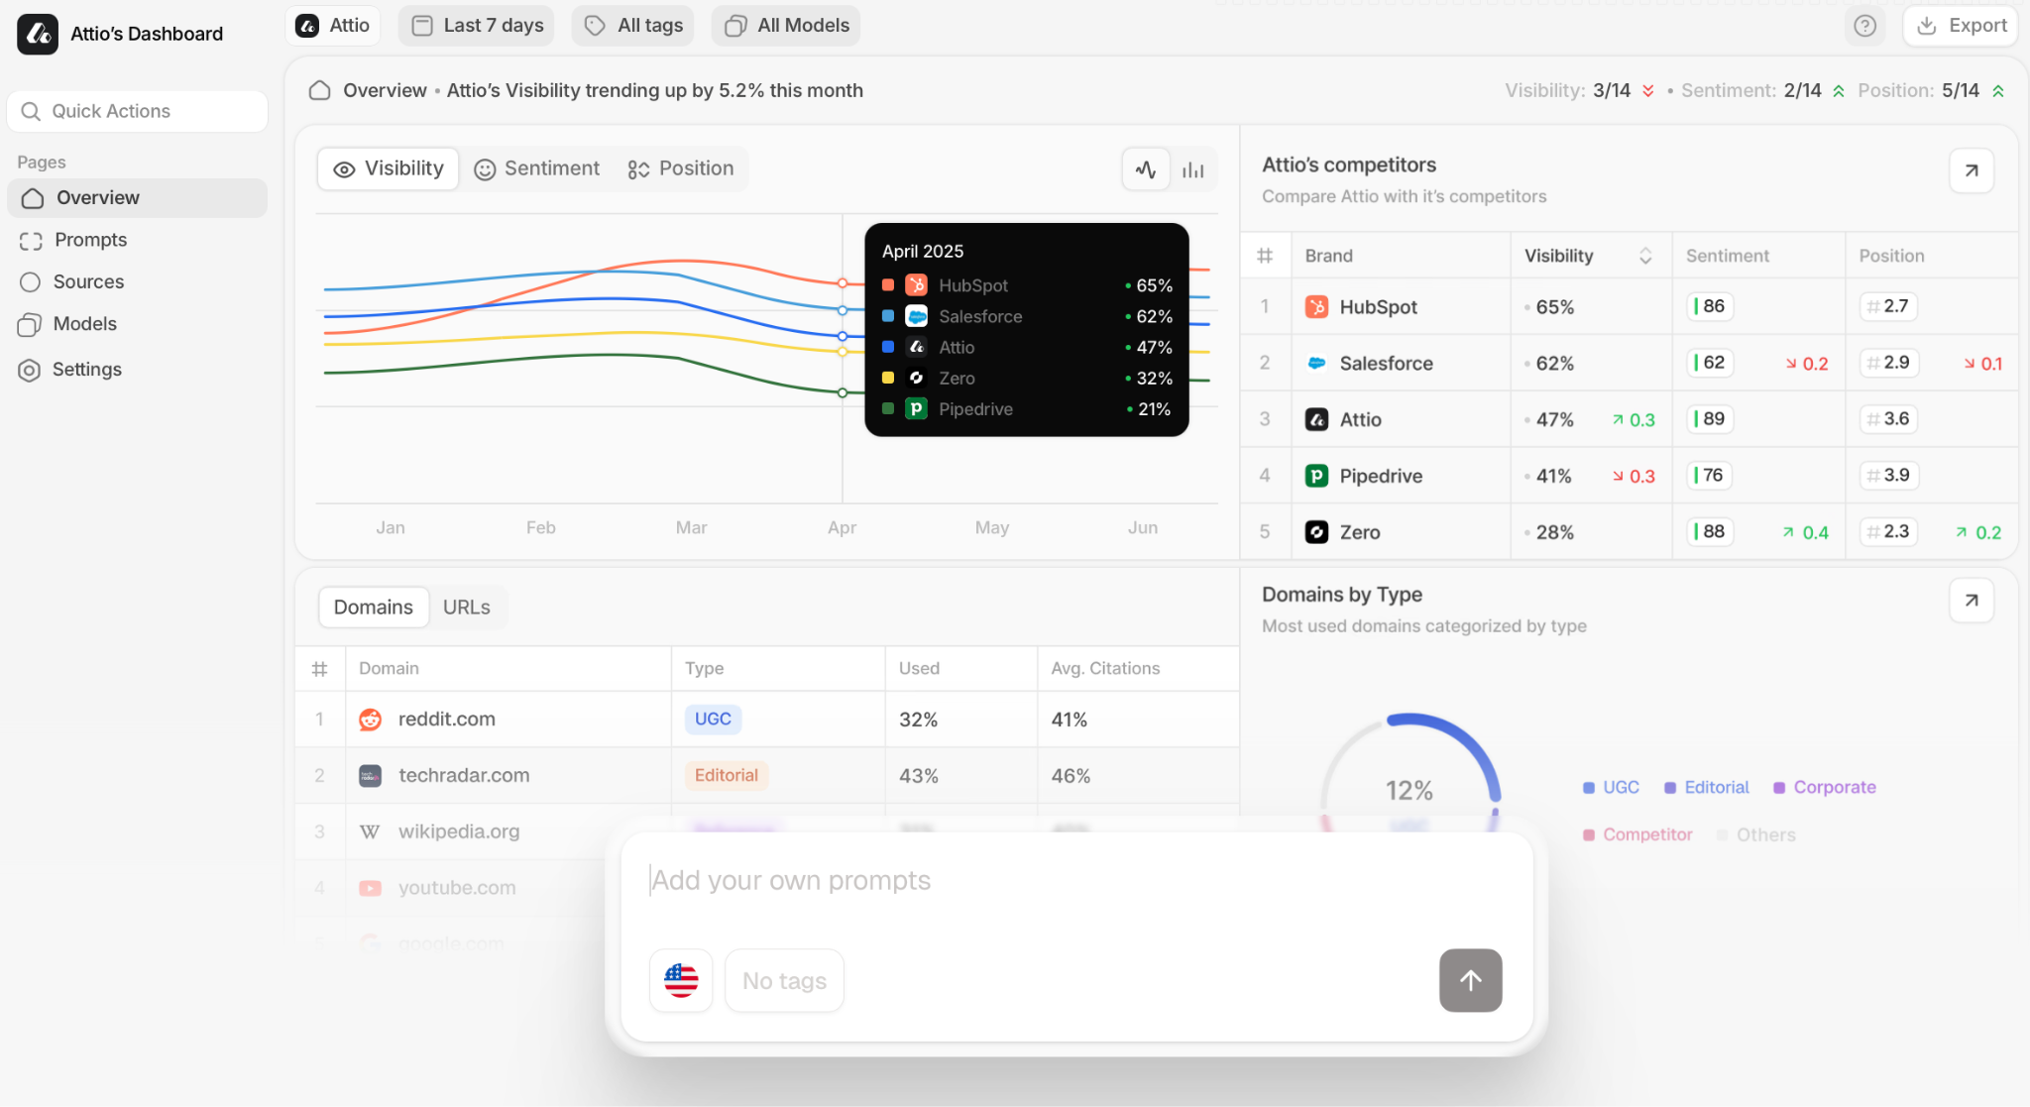Click the Export button
Screen dimensions: 2030x1107
1960,25
